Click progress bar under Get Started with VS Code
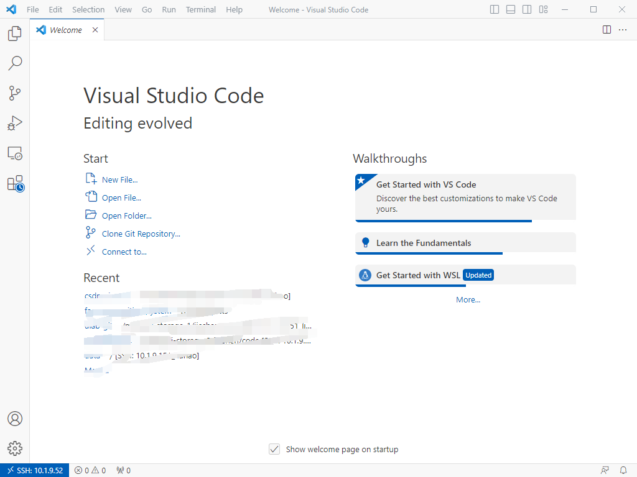The width and height of the screenshot is (637, 477). pos(444,221)
